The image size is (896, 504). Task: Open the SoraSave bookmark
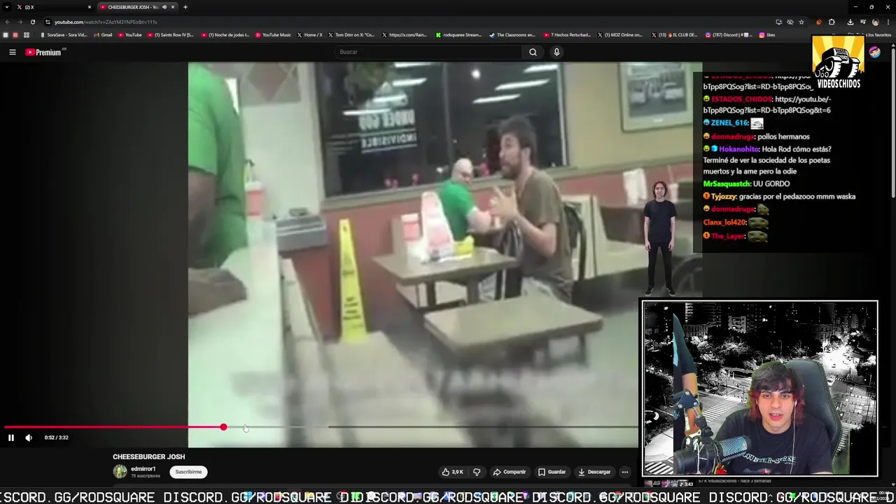[64, 35]
